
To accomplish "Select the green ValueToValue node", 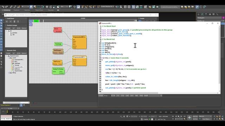I will (58, 71).
